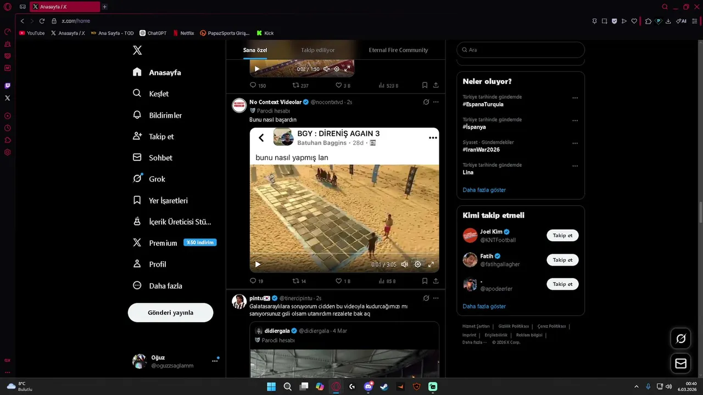The width and height of the screenshot is (703, 395).
Task: Open #EspanaTurquia trending topic
Action: point(483,104)
